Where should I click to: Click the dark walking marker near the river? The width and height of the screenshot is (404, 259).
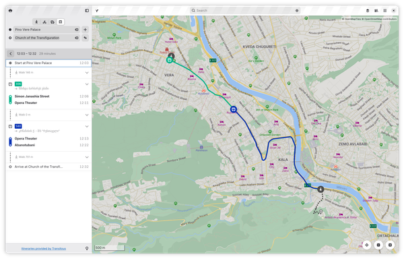click(x=321, y=190)
